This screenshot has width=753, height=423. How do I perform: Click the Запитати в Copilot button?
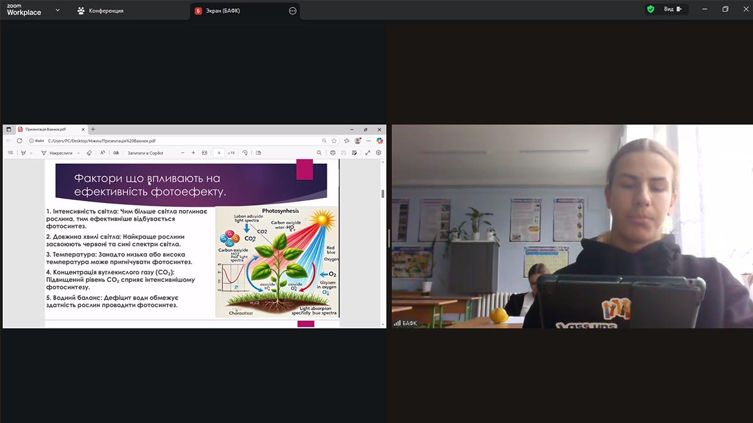(x=145, y=153)
